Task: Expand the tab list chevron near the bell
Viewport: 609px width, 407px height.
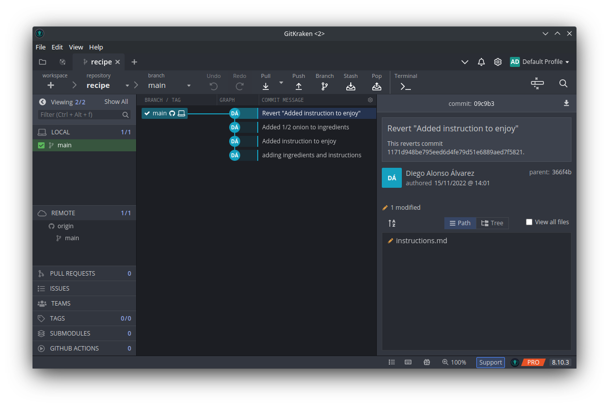Action: click(465, 62)
